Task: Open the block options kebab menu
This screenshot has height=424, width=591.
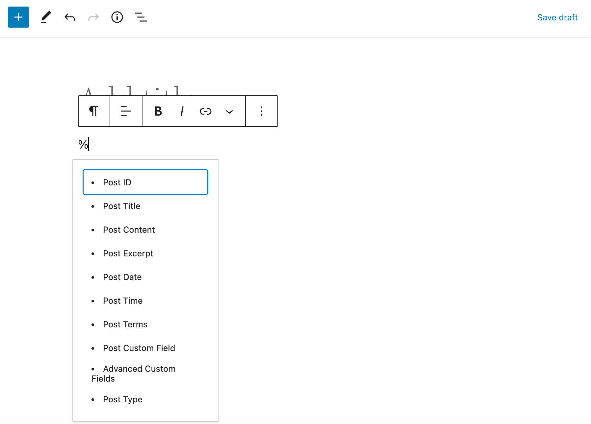Action: point(261,111)
